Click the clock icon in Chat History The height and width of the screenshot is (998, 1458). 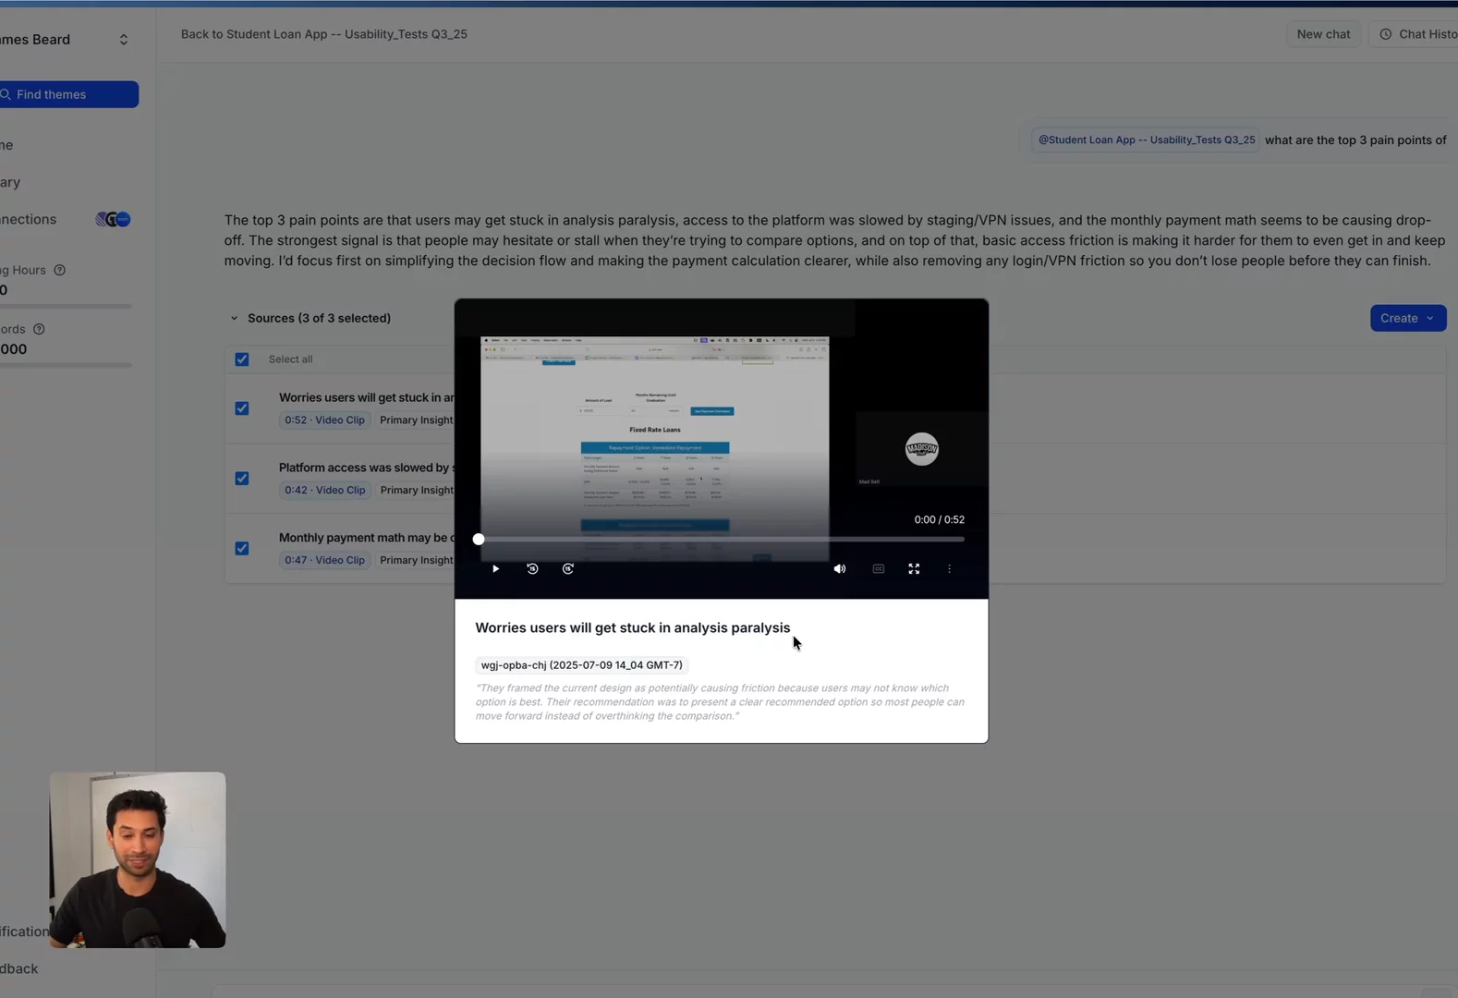(1385, 34)
